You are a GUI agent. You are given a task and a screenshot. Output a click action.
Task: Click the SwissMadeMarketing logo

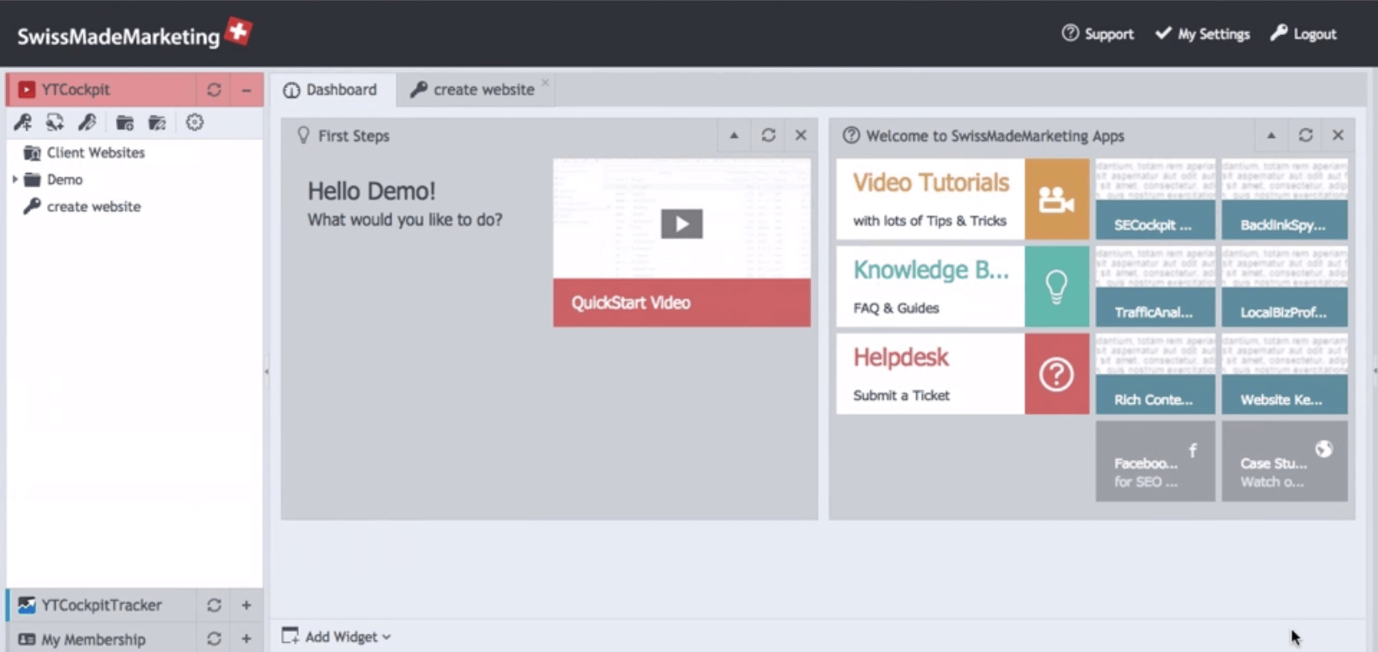point(134,34)
